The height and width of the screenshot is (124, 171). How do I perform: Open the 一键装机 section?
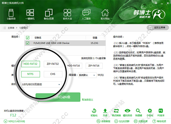pos(30,14)
